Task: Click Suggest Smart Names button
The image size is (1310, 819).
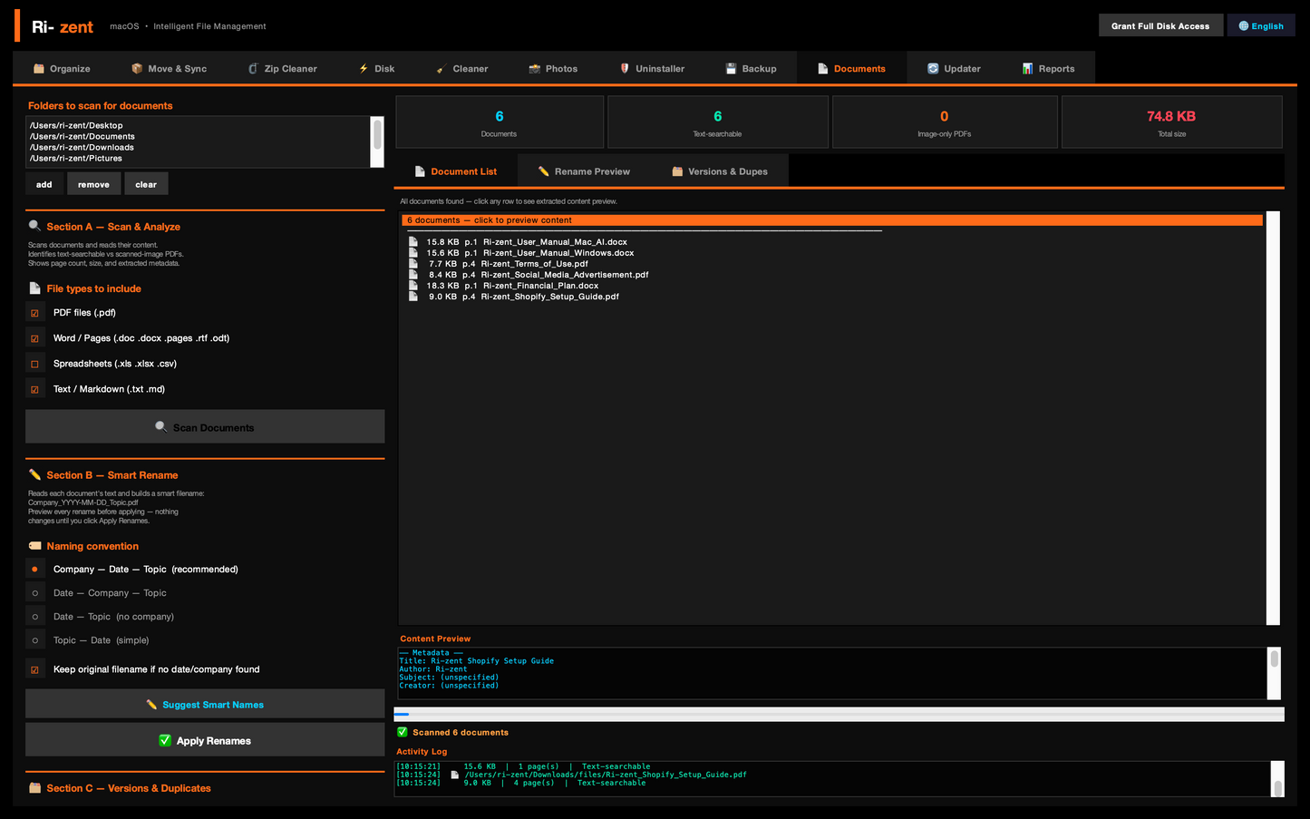Action: click(205, 705)
